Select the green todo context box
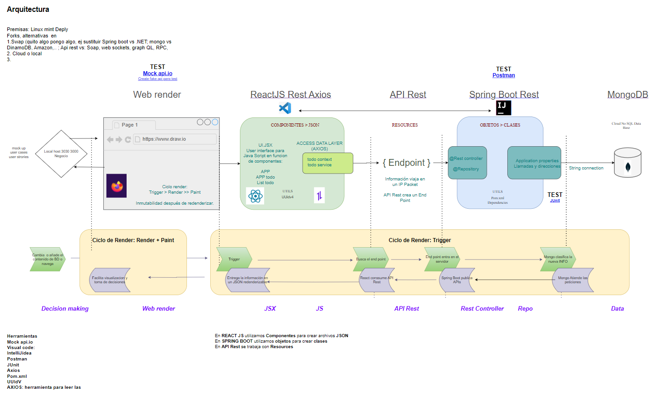Screen dimensions: 654x397 pyautogui.click(x=328, y=163)
